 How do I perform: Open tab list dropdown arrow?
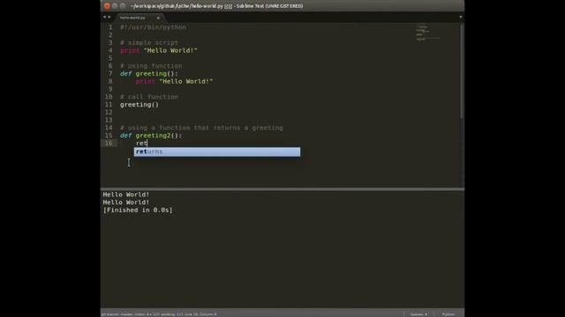[461, 17]
